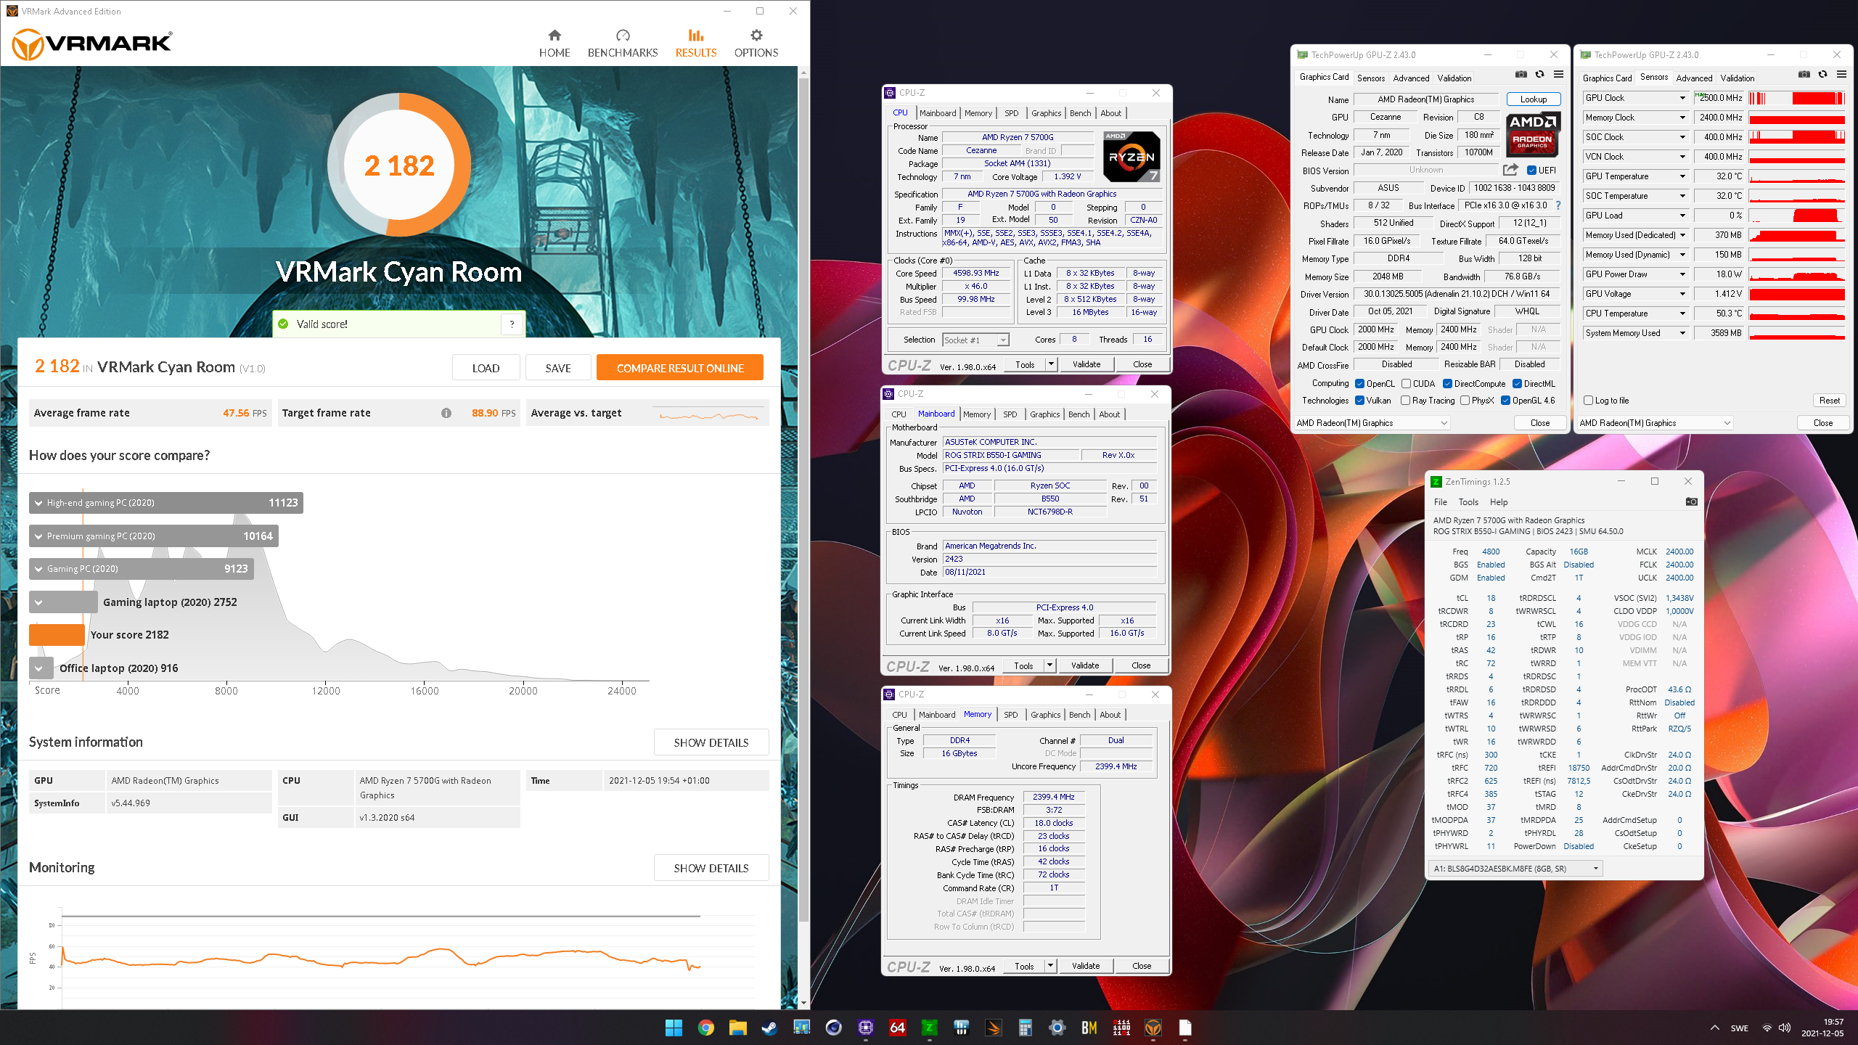Click the SAVE result button
This screenshot has width=1858, height=1045.
(558, 368)
